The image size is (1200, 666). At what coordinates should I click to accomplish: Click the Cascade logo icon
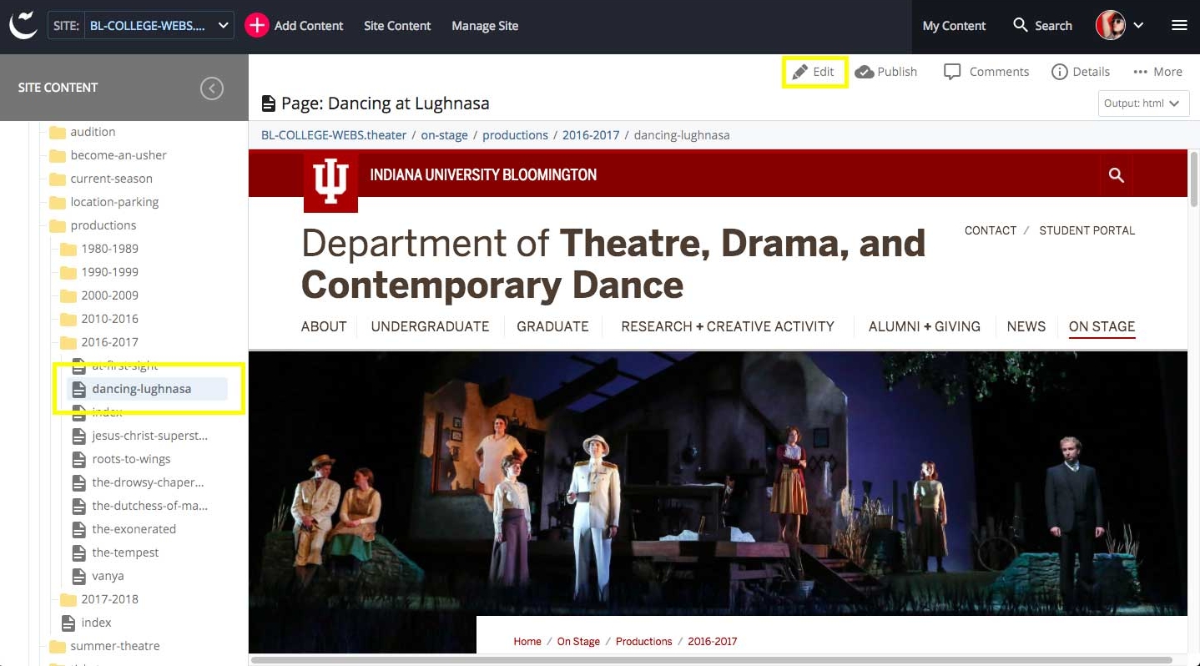[x=23, y=25]
